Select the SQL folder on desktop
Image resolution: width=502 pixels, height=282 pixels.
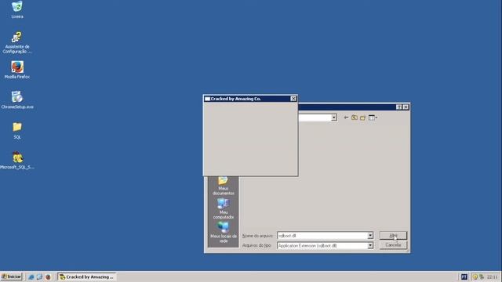coord(17,131)
